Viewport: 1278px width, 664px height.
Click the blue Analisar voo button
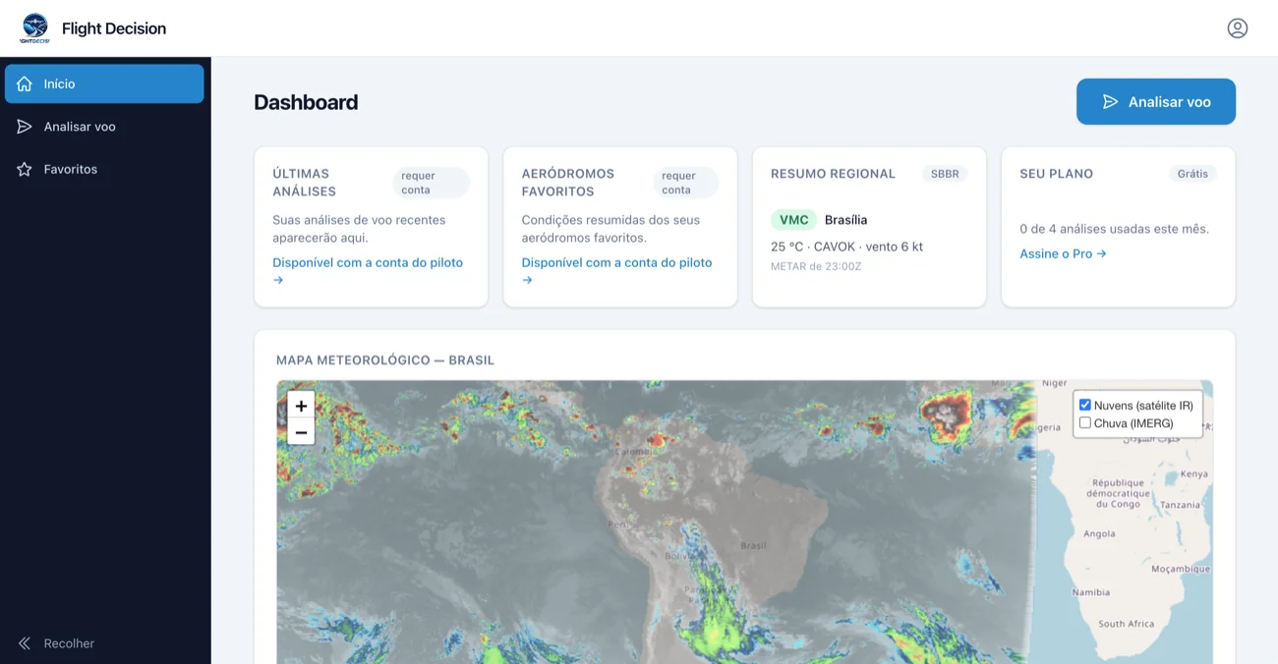(1156, 102)
